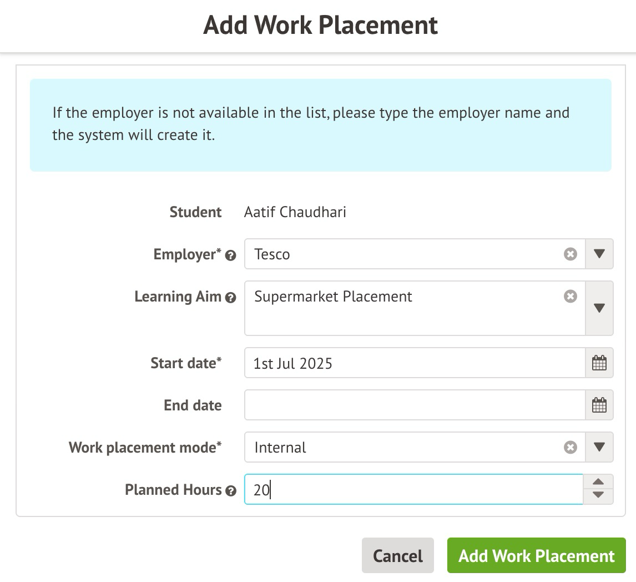
Task: Expand the Employer dropdown list
Action: pyautogui.click(x=599, y=254)
